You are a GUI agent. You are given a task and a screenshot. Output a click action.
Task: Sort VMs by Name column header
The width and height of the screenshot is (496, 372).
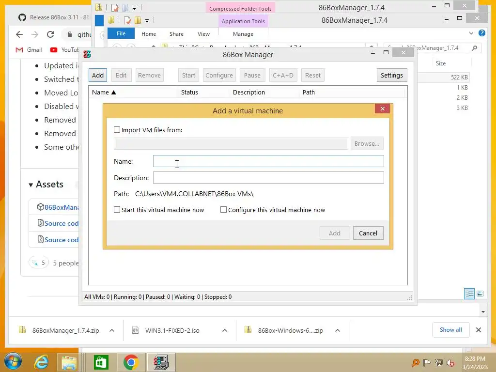point(133,93)
